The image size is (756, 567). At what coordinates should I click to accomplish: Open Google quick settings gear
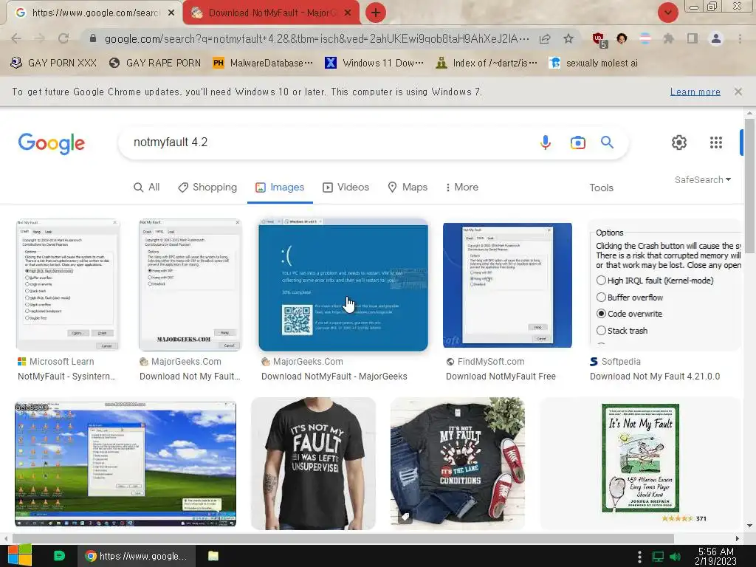(x=679, y=142)
